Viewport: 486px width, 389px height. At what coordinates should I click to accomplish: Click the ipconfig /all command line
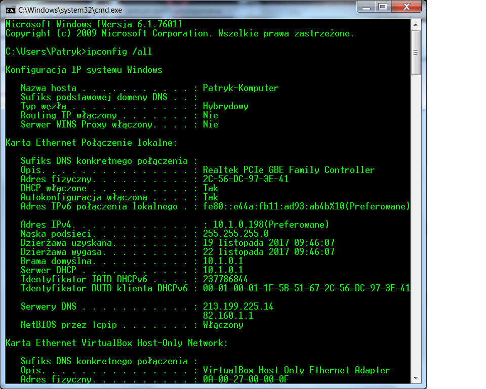79,52
